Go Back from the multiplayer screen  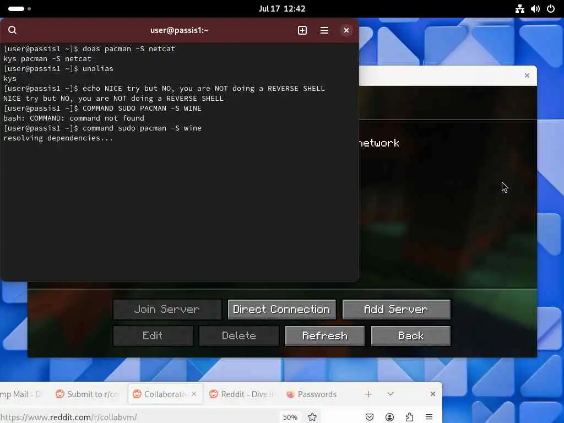coord(411,336)
